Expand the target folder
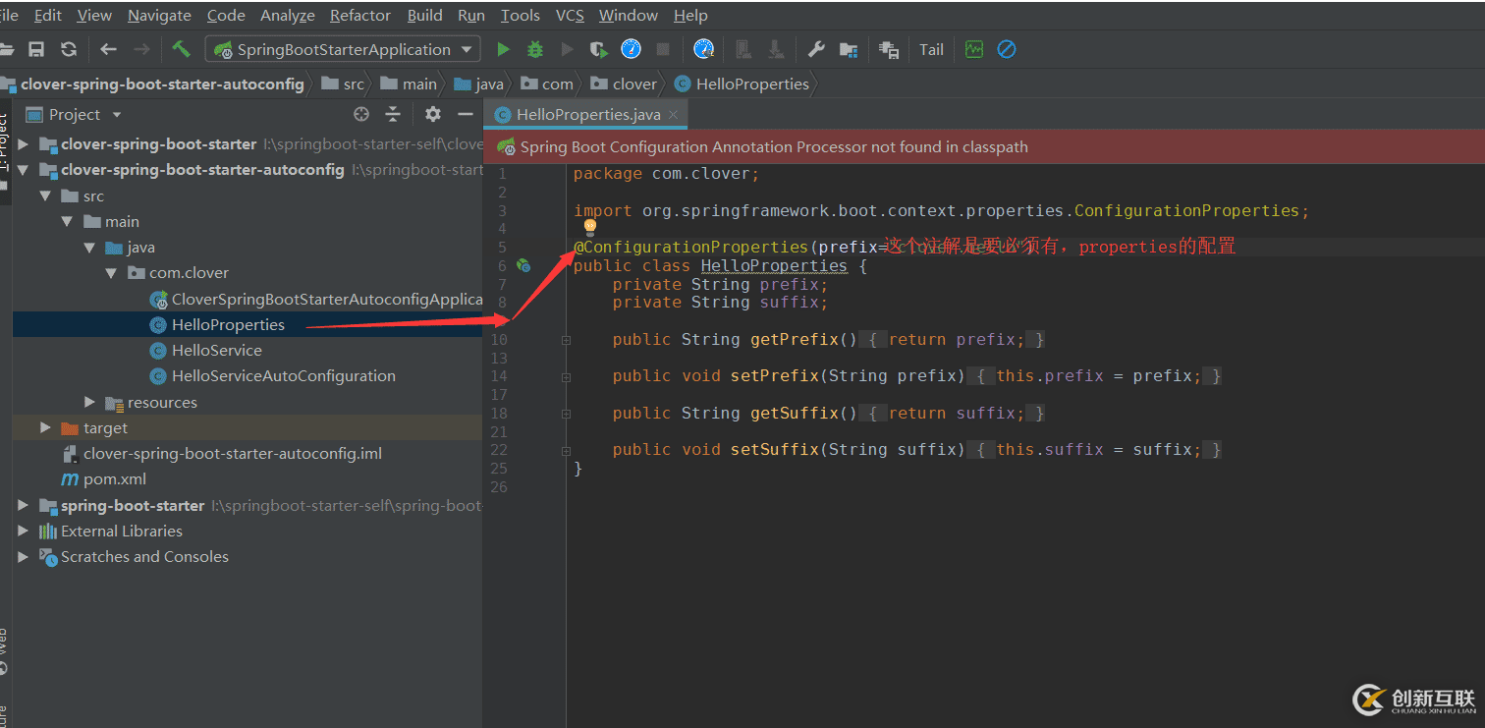The image size is (1485, 728). pos(45,427)
